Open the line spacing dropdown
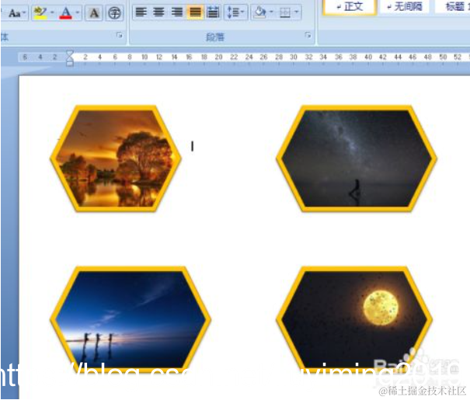This screenshot has height=400, width=470. coord(236,12)
